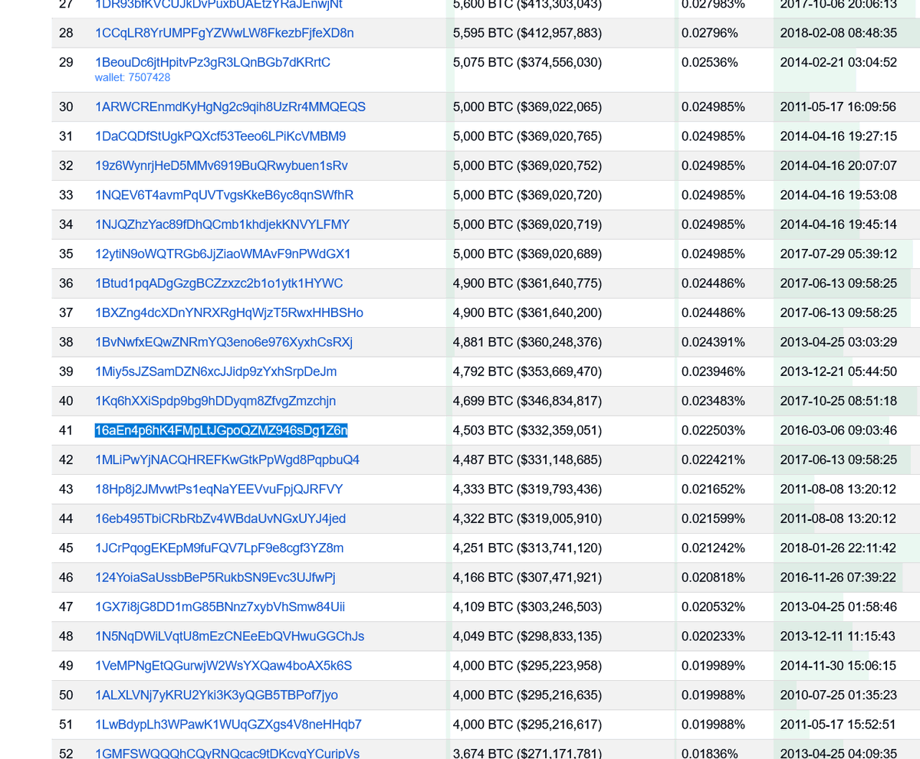
Task: Select date 2016-11-26 07:39:22
Action: (x=838, y=577)
